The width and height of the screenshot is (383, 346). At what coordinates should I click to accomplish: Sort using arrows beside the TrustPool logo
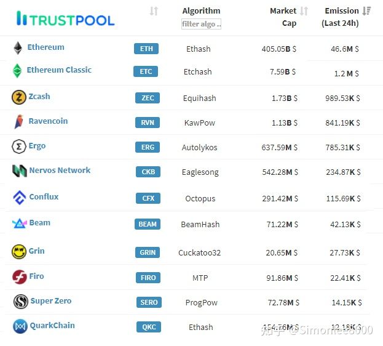154,11
